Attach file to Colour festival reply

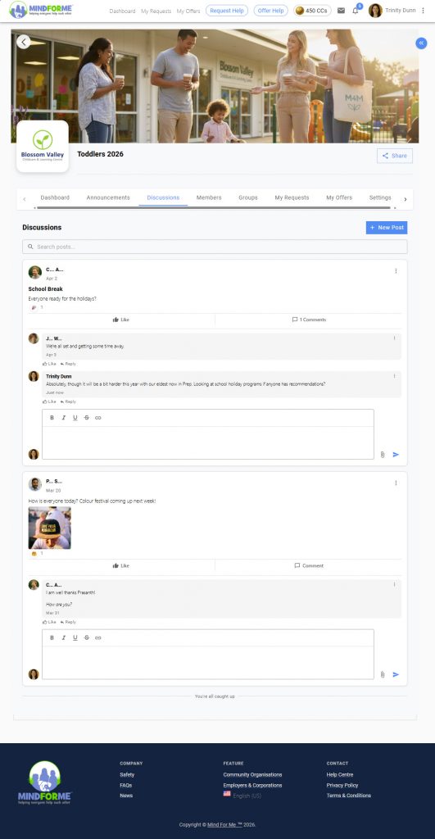383,674
